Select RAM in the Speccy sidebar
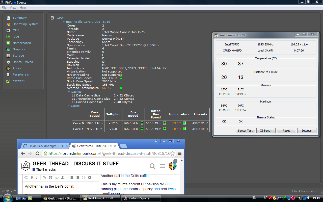The image size is (323, 202). [x=16, y=37]
